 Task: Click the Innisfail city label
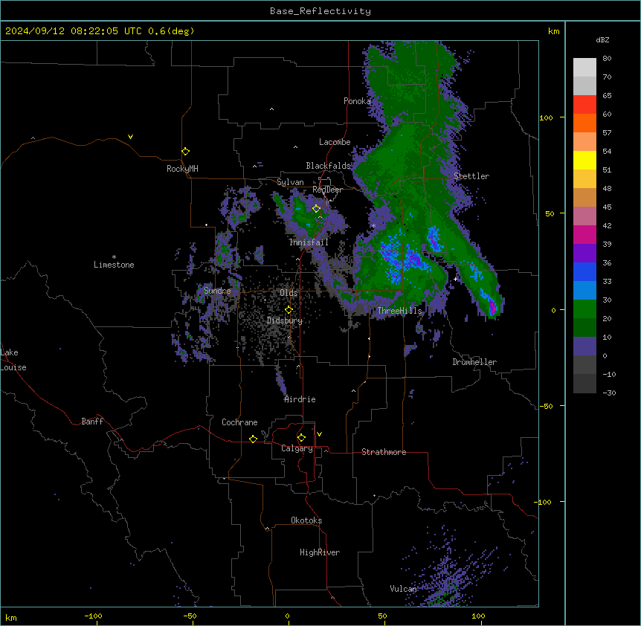(x=309, y=242)
